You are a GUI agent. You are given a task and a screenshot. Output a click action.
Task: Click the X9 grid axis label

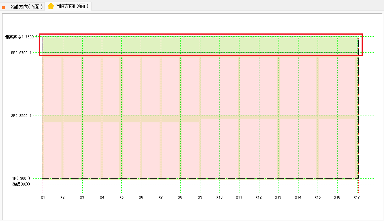tap(200, 197)
